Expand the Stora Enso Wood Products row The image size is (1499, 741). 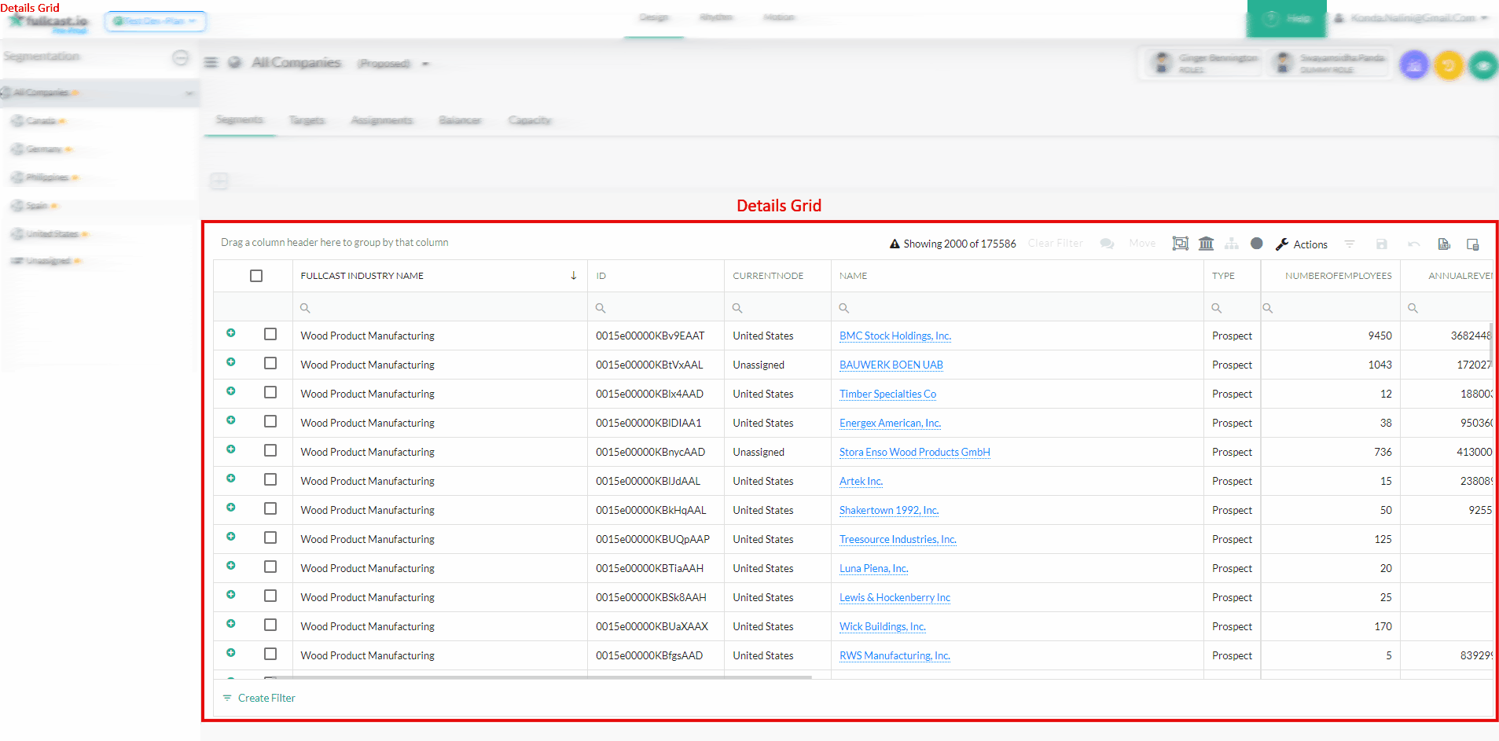pyautogui.click(x=231, y=449)
